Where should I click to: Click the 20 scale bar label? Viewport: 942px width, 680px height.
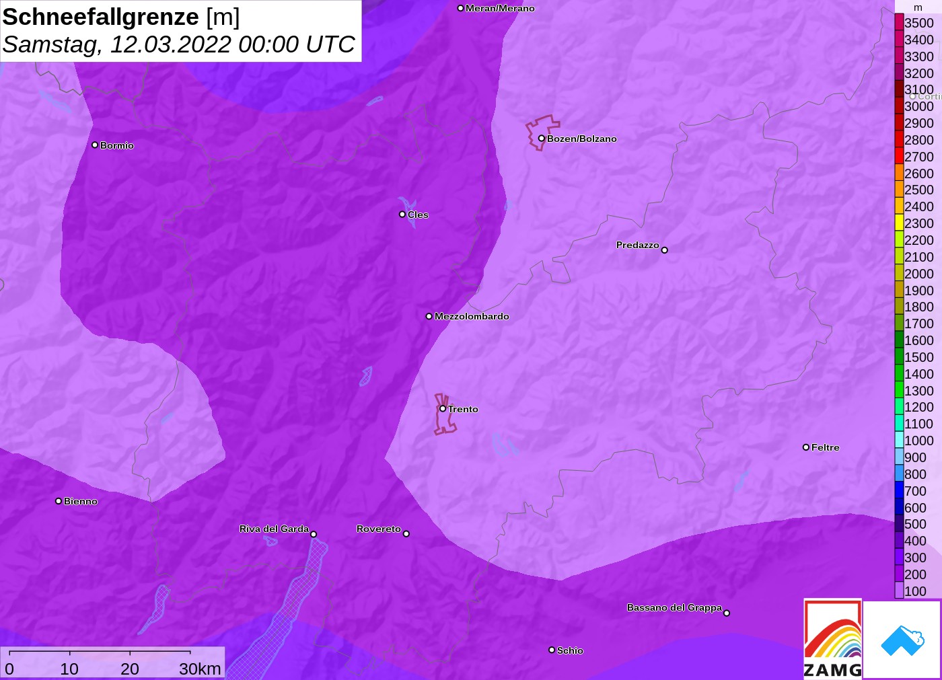click(x=130, y=669)
